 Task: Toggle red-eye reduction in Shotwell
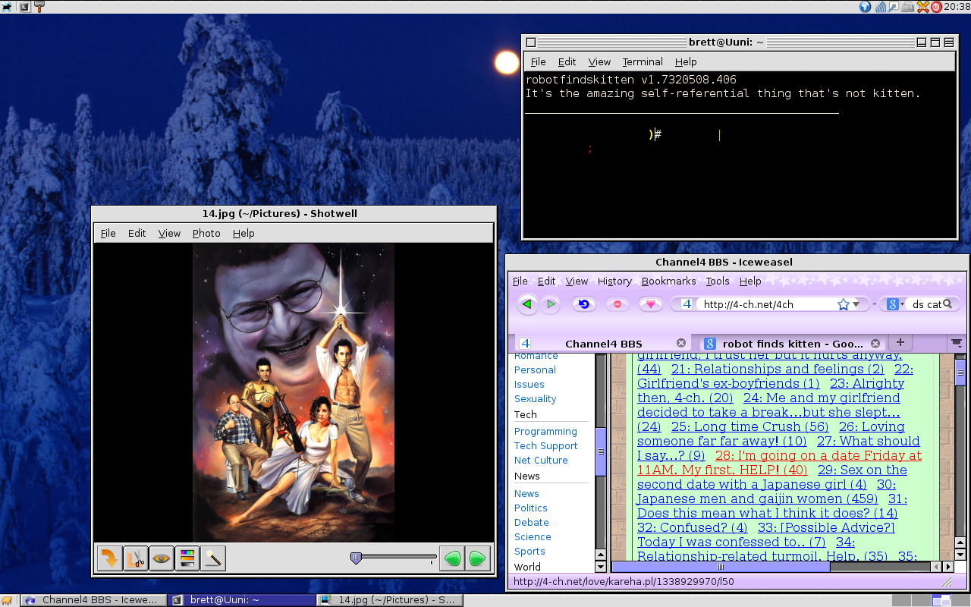162,559
